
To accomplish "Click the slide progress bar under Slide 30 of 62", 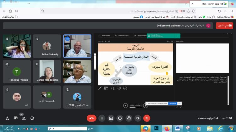I will pos(135,108).
